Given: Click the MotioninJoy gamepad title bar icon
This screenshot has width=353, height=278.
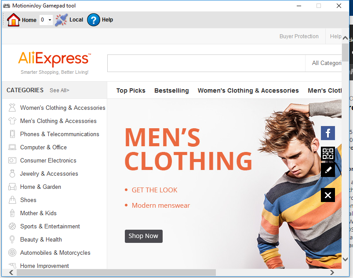Looking at the screenshot, I should (x=7, y=6).
